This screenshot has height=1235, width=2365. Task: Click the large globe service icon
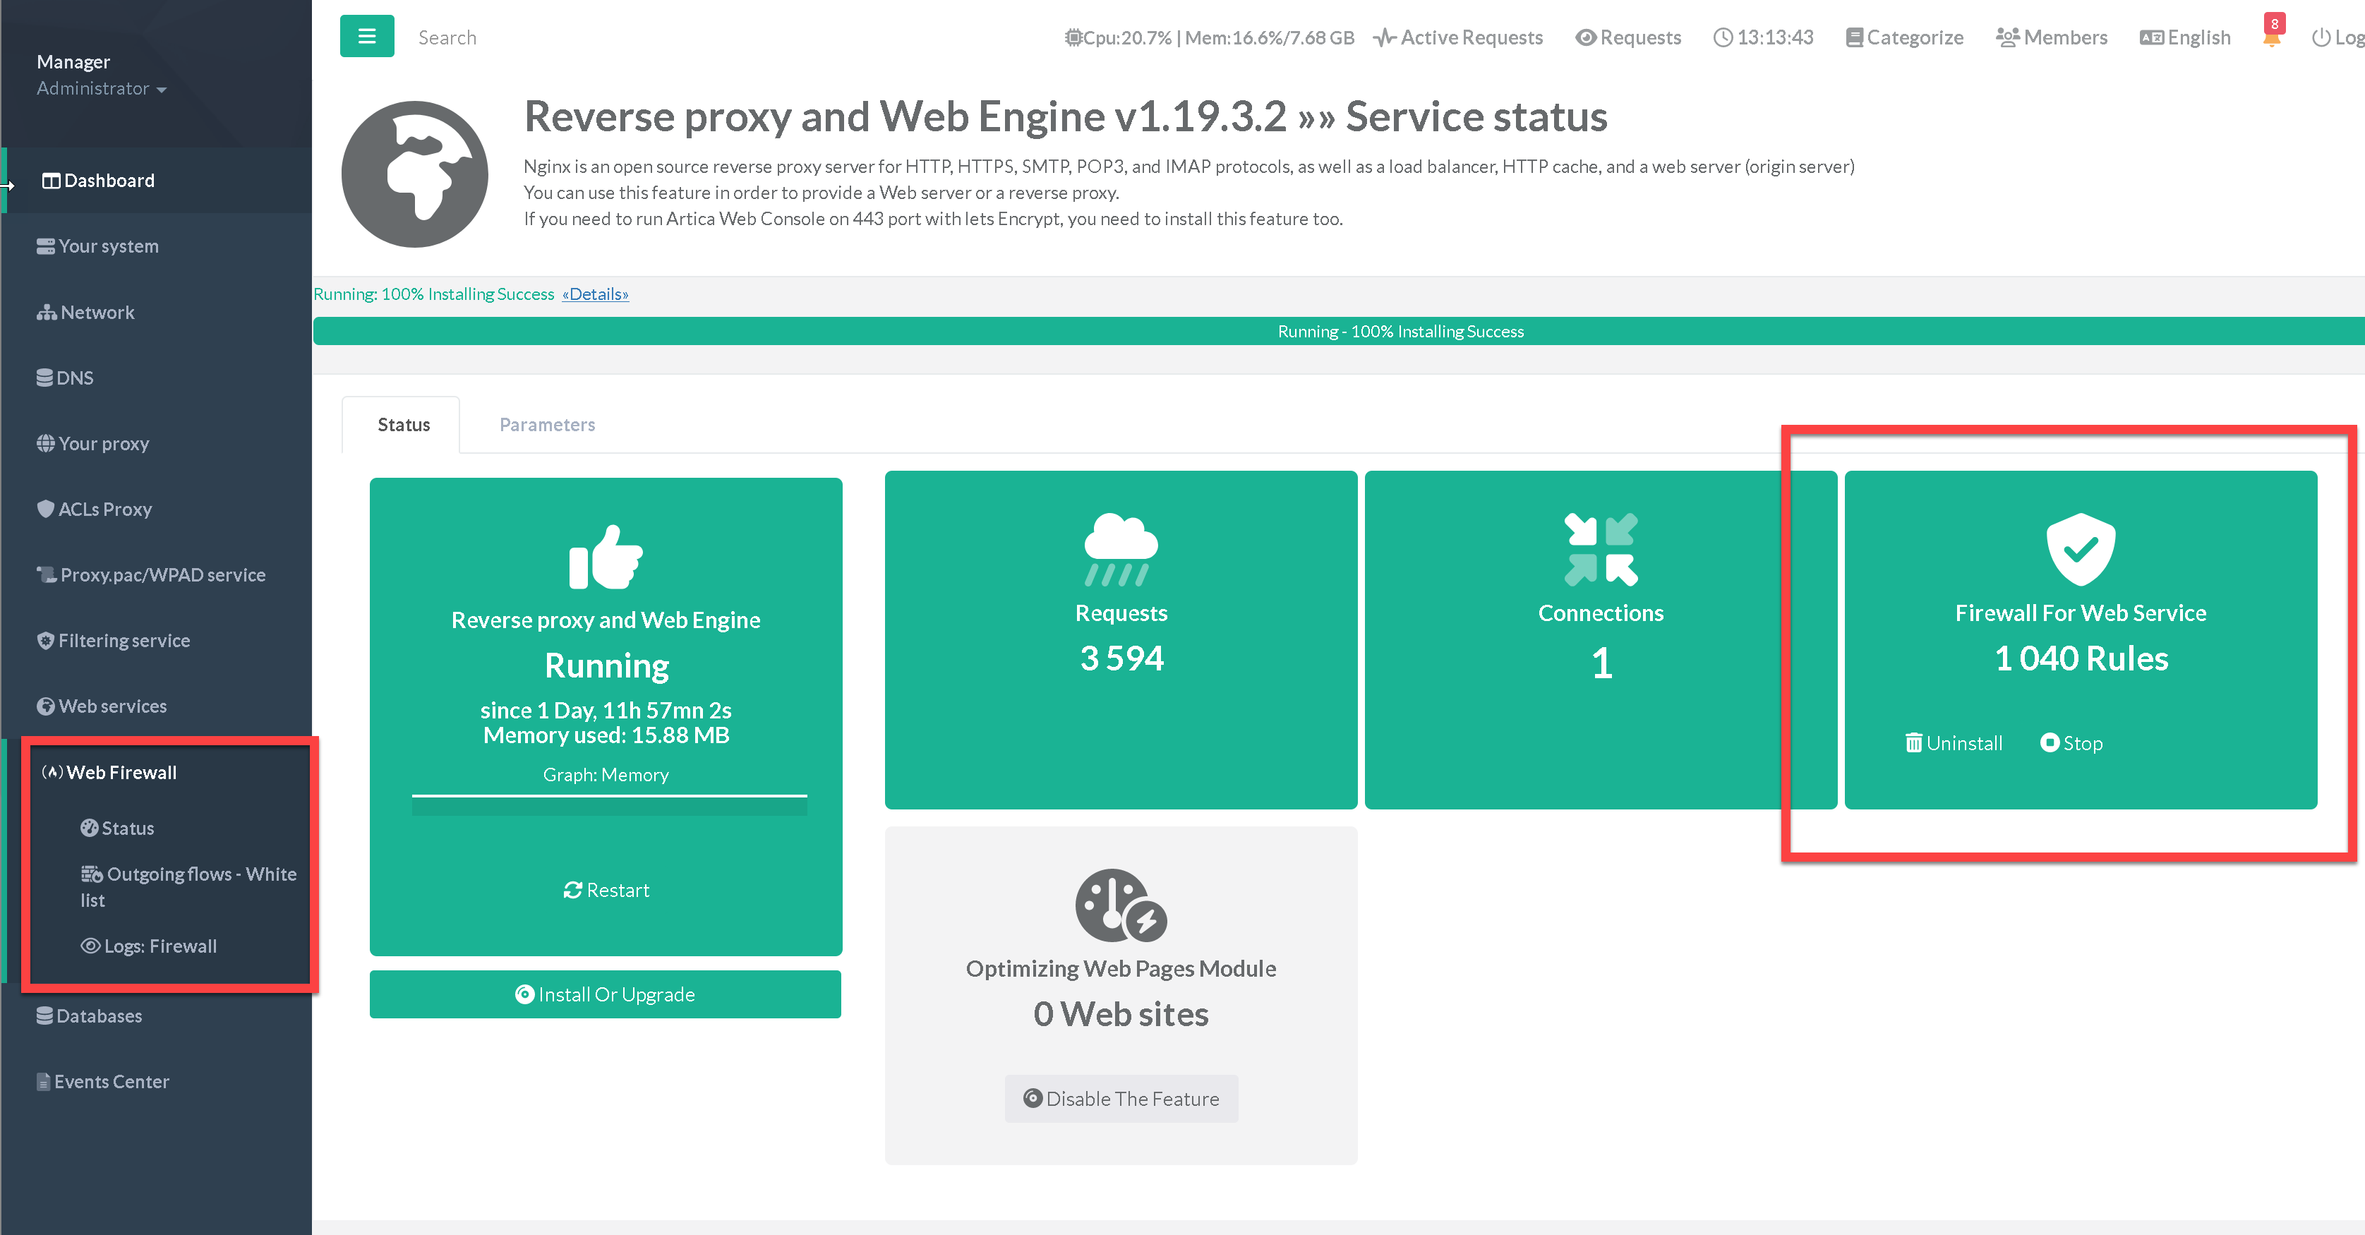point(415,174)
